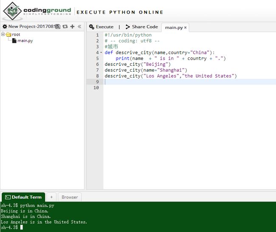The width and height of the screenshot is (276, 232).
Task: Open the Browser tab
Action: pyautogui.click(x=70, y=197)
